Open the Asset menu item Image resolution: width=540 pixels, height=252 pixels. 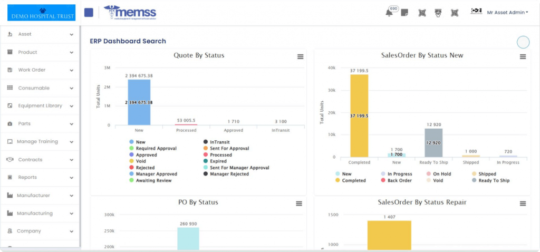tap(41, 34)
